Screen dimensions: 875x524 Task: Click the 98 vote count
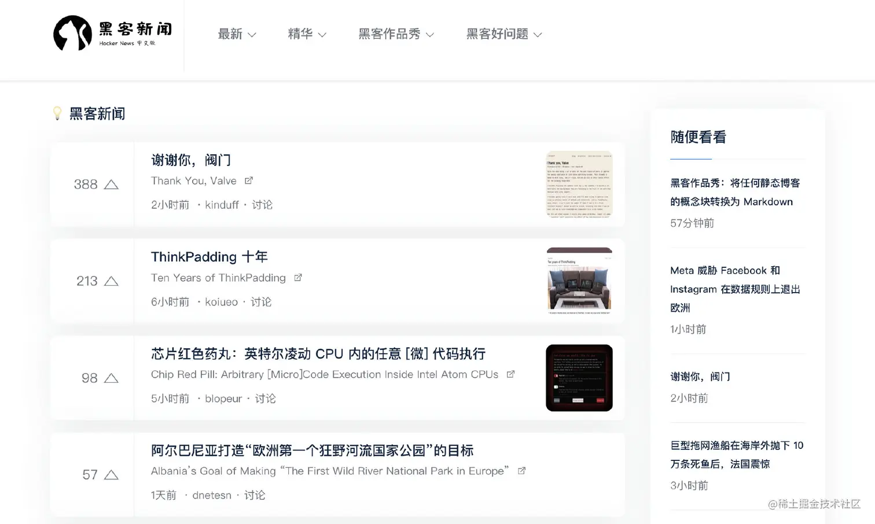point(90,378)
